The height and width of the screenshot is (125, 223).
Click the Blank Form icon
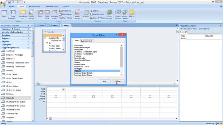tap(65, 14)
